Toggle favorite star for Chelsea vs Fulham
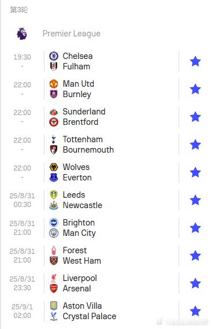The width and height of the screenshot is (211, 329). point(195,61)
